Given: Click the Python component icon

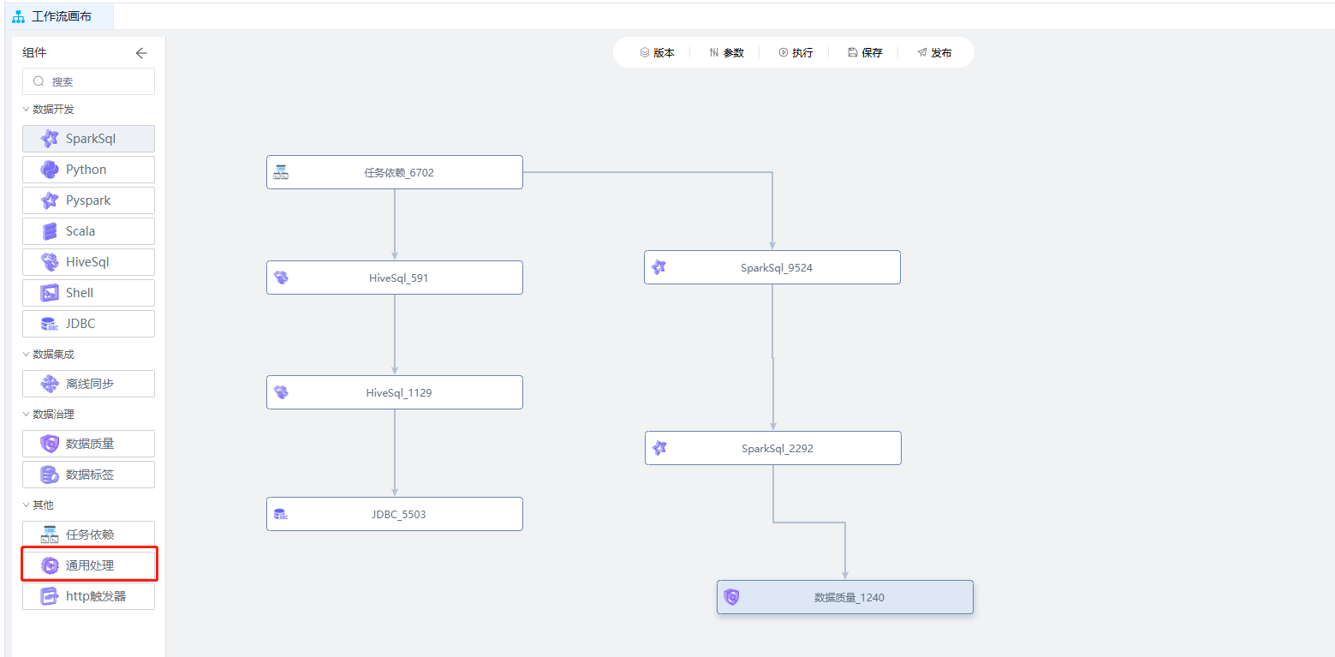Looking at the screenshot, I should click(x=50, y=170).
